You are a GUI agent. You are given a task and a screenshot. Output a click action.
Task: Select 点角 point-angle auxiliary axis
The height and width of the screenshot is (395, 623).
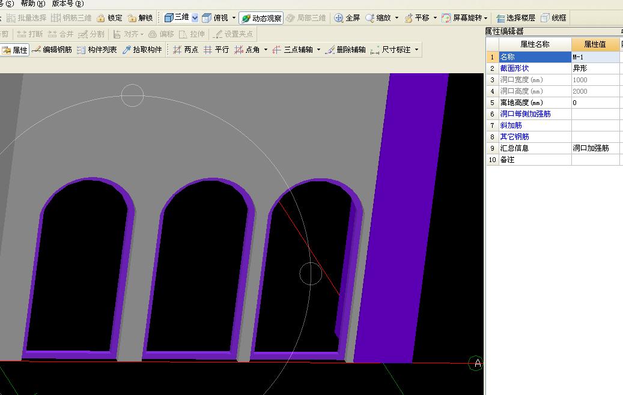pyautogui.click(x=247, y=50)
